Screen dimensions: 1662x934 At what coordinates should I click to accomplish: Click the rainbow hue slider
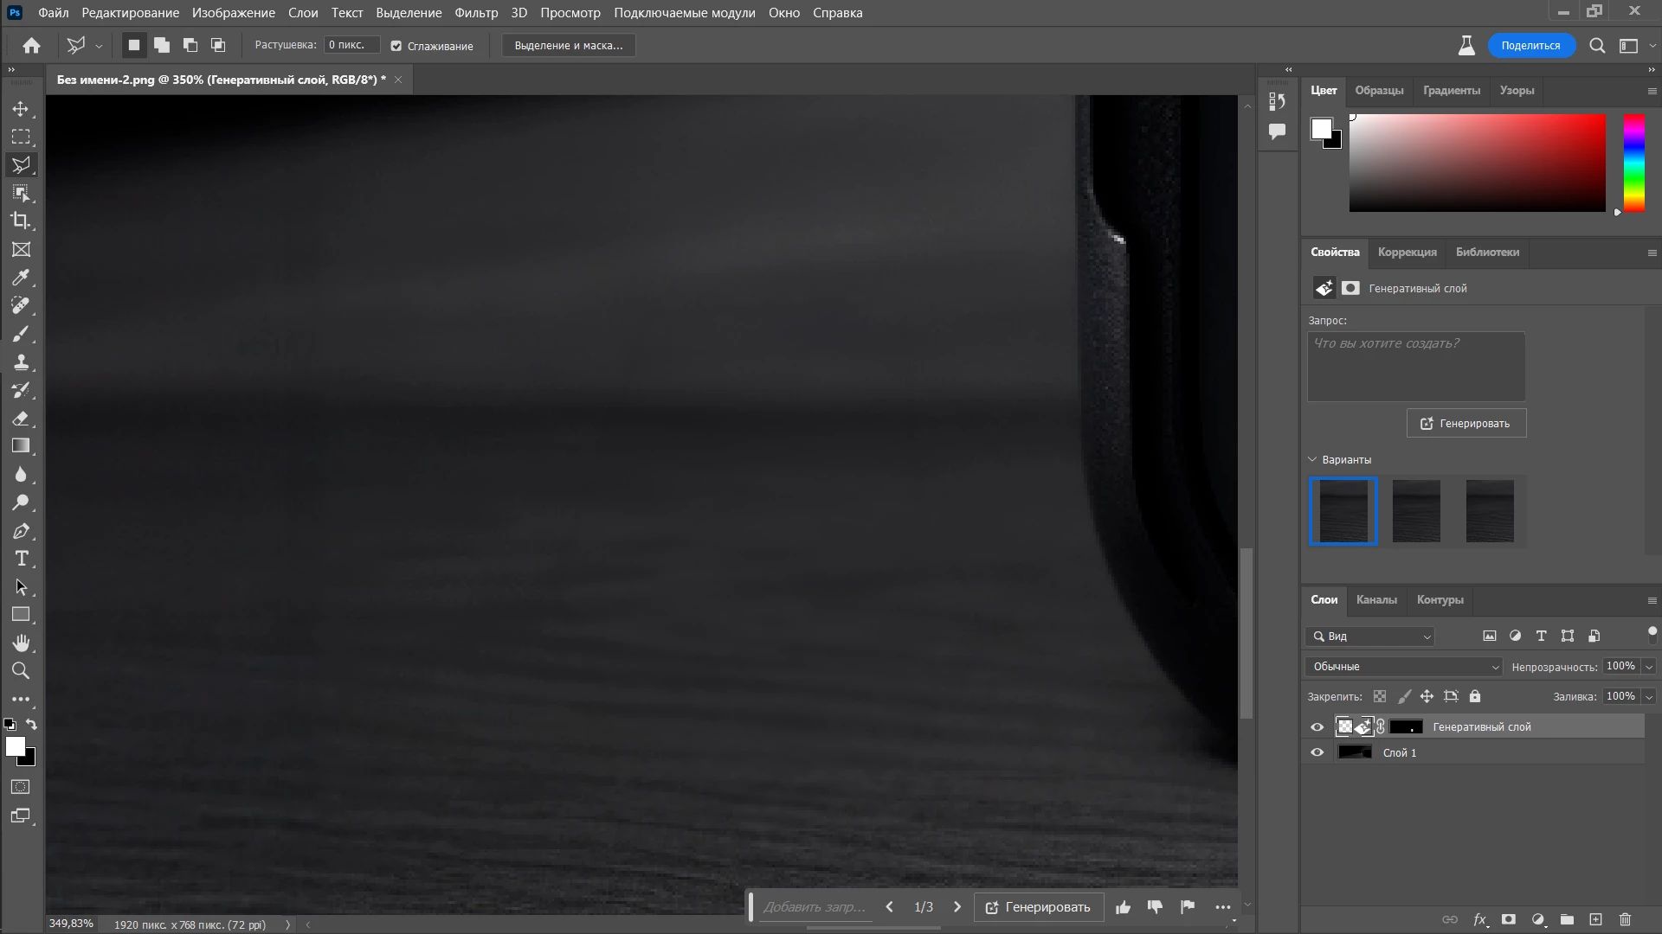[x=1633, y=163]
